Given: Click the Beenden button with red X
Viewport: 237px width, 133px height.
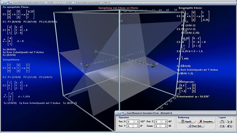Looking at the screenshot, I should (206, 122).
